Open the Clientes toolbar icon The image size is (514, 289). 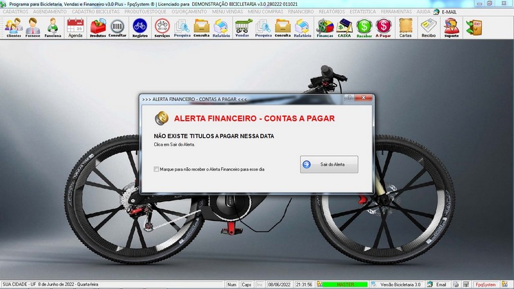[x=13, y=28]
